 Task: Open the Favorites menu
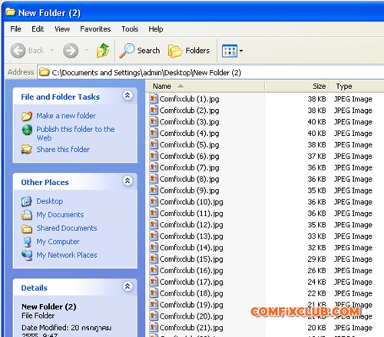point(95,29)
